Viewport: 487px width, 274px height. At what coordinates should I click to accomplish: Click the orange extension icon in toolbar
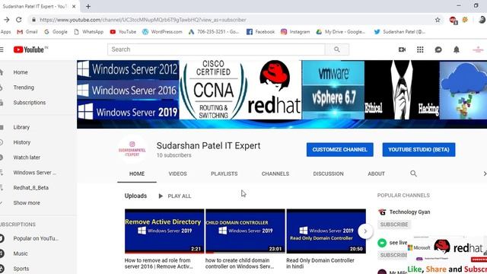coord(465,20)
